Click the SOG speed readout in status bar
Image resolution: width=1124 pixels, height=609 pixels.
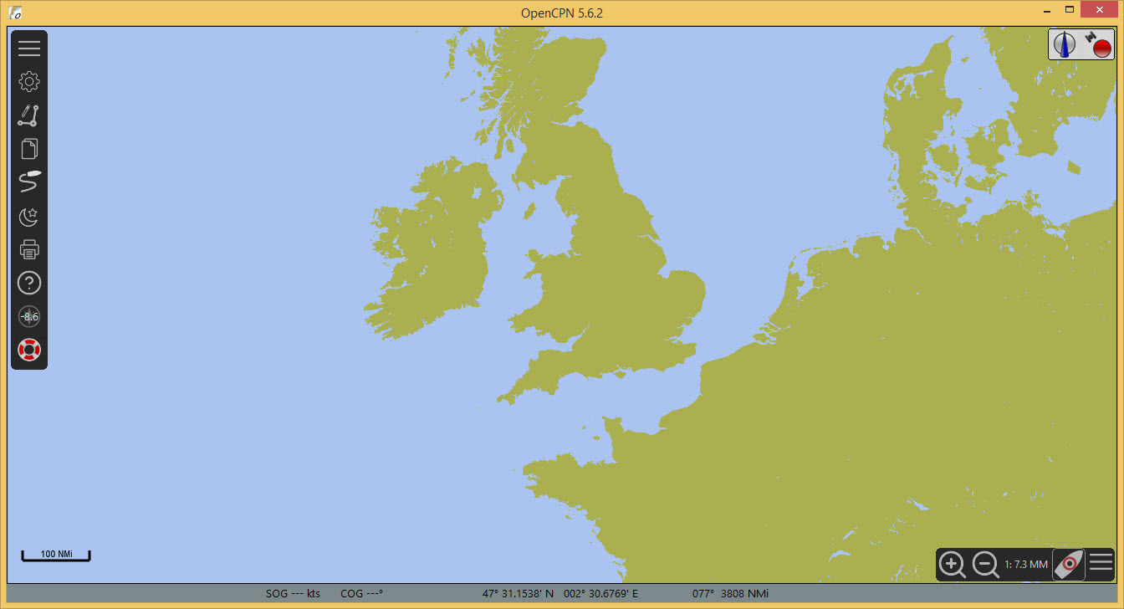293,594
